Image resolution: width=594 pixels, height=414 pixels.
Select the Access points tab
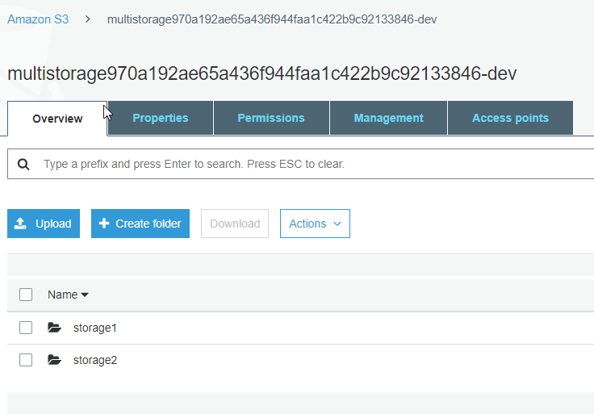510,118
